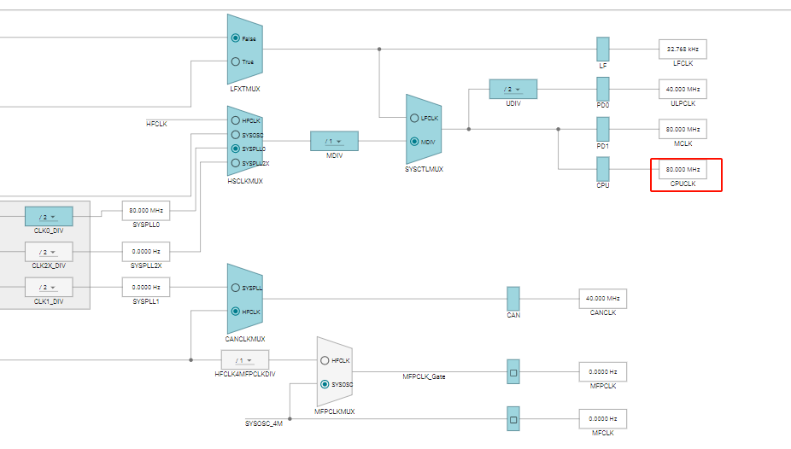Open the HFCLK4MFPCLKDIV divider dropdown
The image size is (791, 449).
pyautogui.click(x=244, y=360)
